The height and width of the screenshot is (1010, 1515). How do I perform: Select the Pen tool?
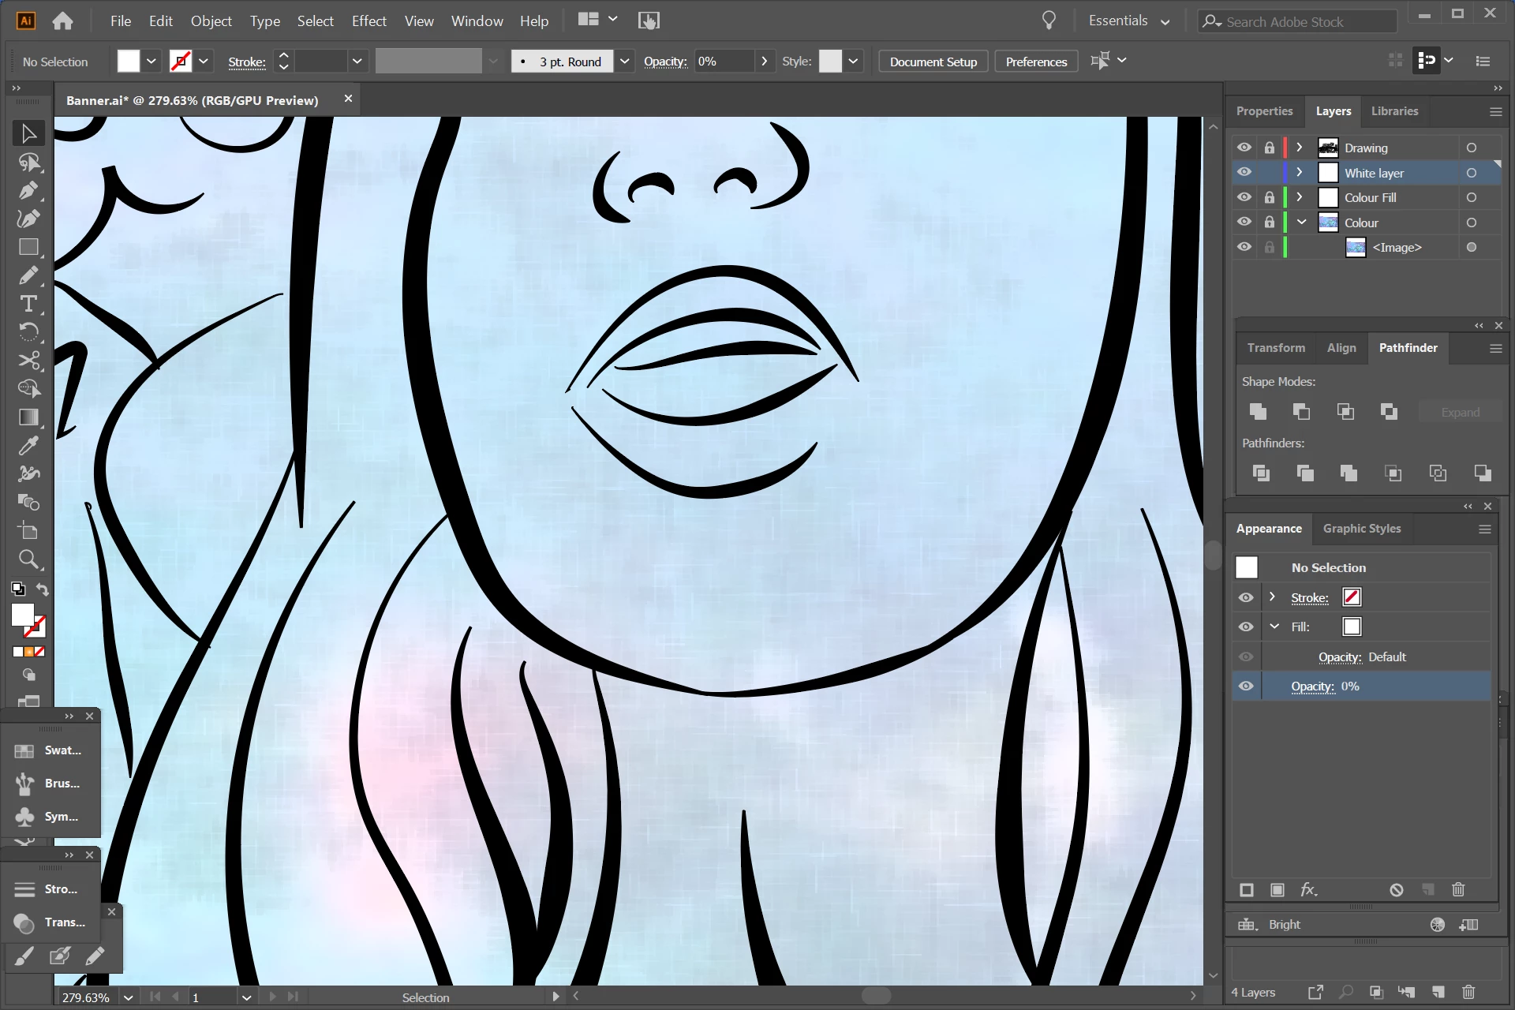pyautogui.click(x=28, y=191)
